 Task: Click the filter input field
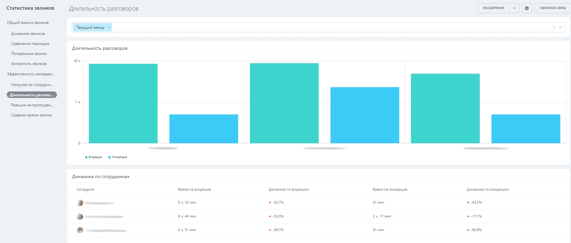click(x=330, y=27)
